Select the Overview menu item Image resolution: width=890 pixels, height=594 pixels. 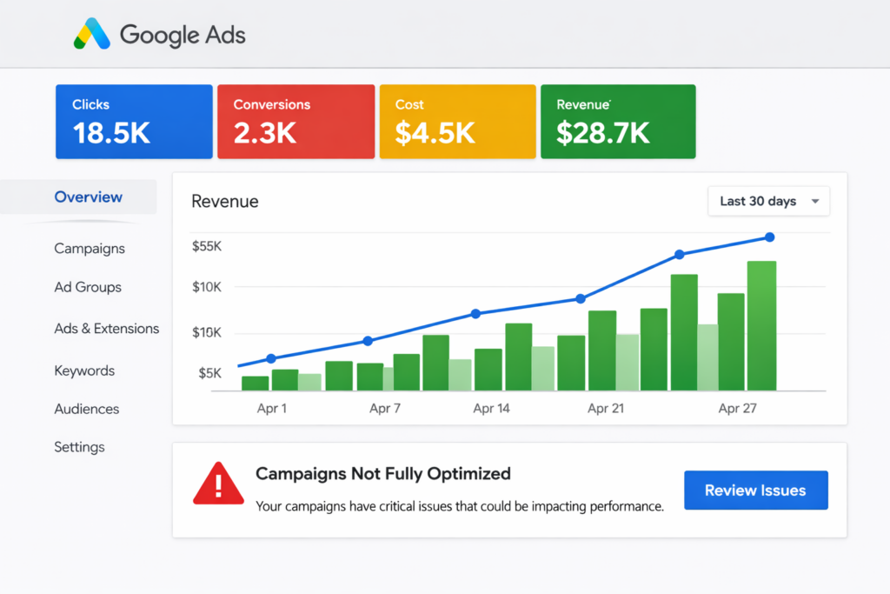pos(78,197)
